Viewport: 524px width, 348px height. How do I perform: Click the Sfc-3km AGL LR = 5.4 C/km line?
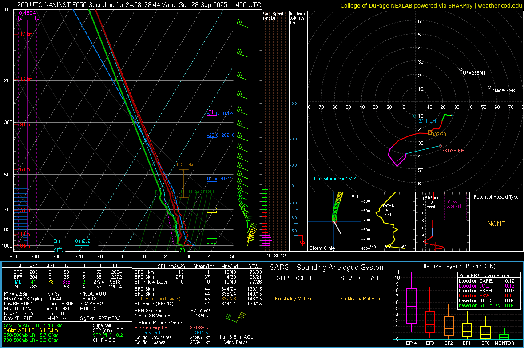33,325
